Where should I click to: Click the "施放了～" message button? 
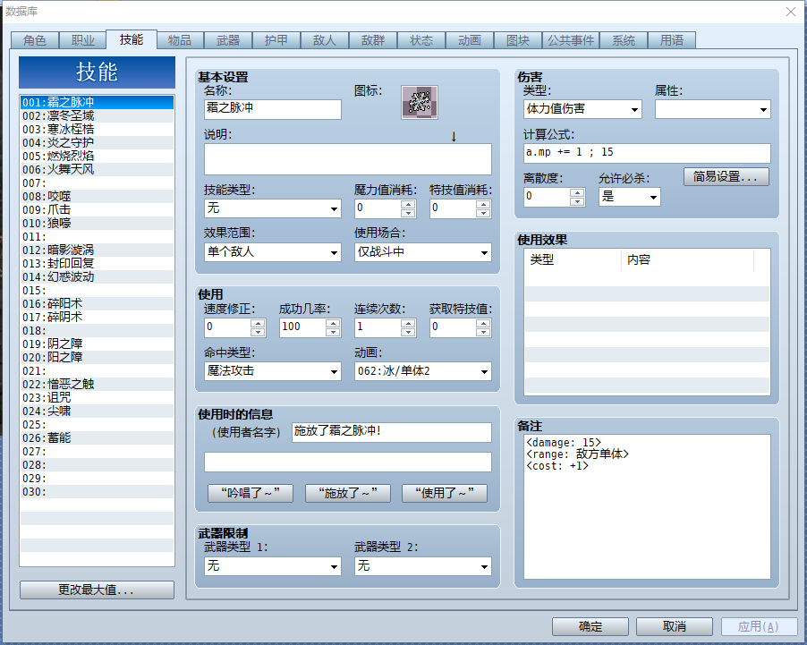[x=348, y=493]
